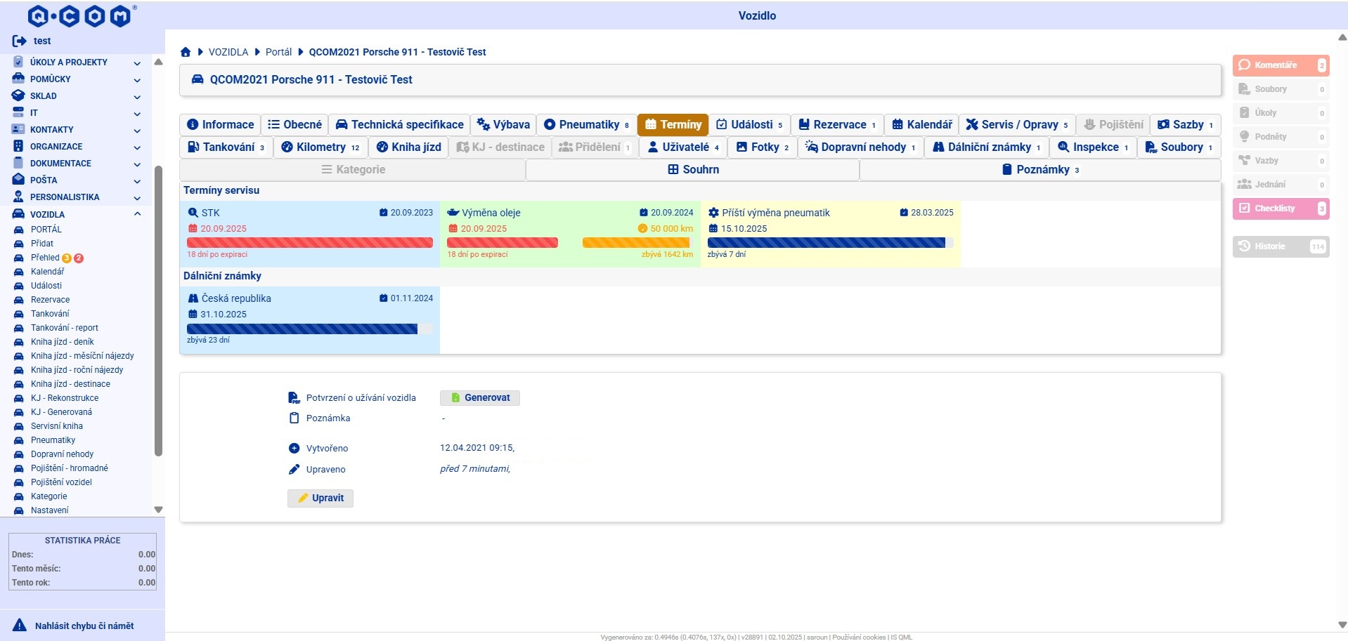Open the Checklisty side panel
Image resolution: width=1348 pixels, height=641 pixels.
(x=1280, y=209)
